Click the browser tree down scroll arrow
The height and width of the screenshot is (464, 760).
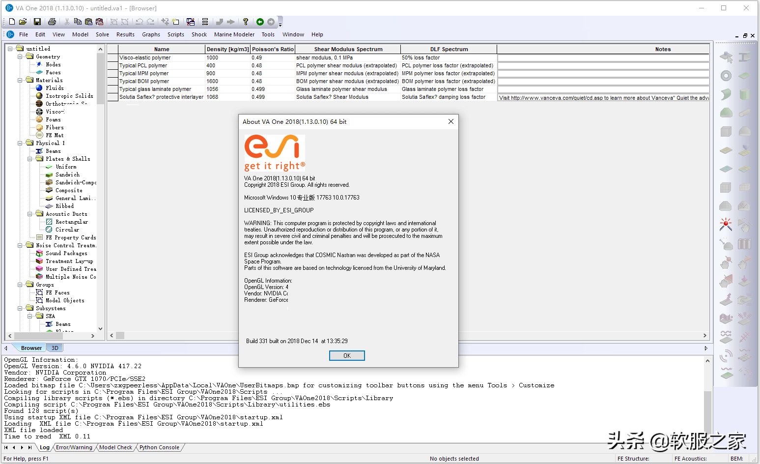pos(100,329)
